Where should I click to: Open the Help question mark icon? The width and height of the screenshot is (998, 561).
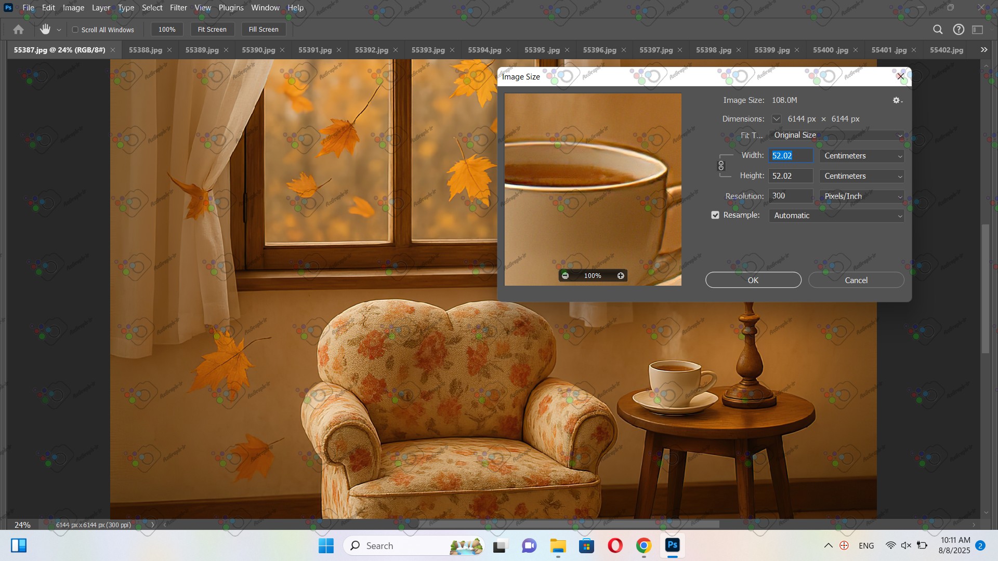coord(958,30)
